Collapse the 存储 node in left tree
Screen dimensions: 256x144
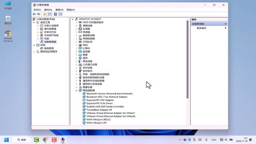pyautogui.click(x=34, y=45)
